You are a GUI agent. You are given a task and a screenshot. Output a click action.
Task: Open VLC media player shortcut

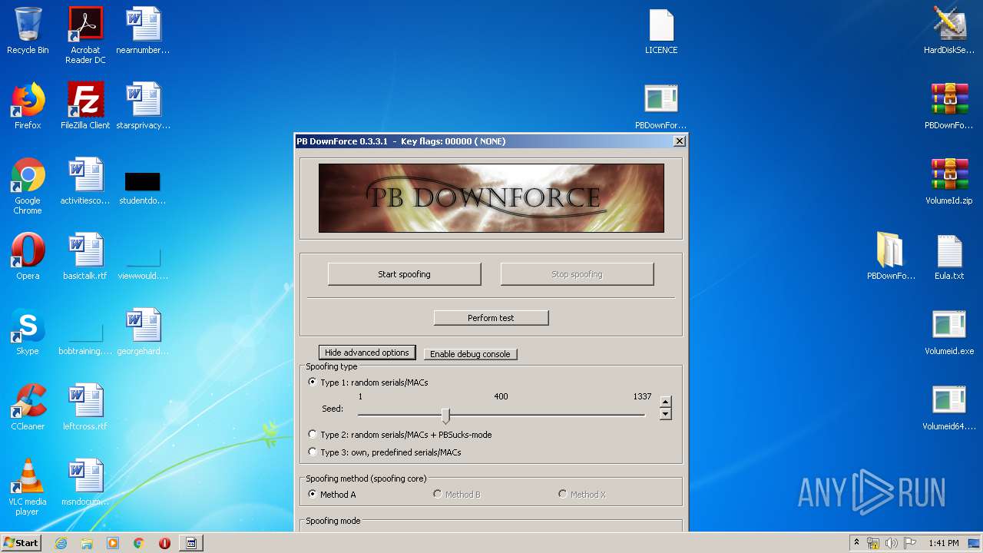tap(28, 487)
